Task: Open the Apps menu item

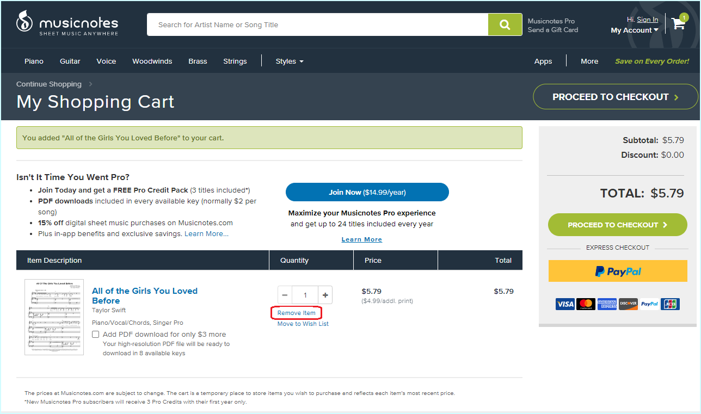Action: pos(543,61)
